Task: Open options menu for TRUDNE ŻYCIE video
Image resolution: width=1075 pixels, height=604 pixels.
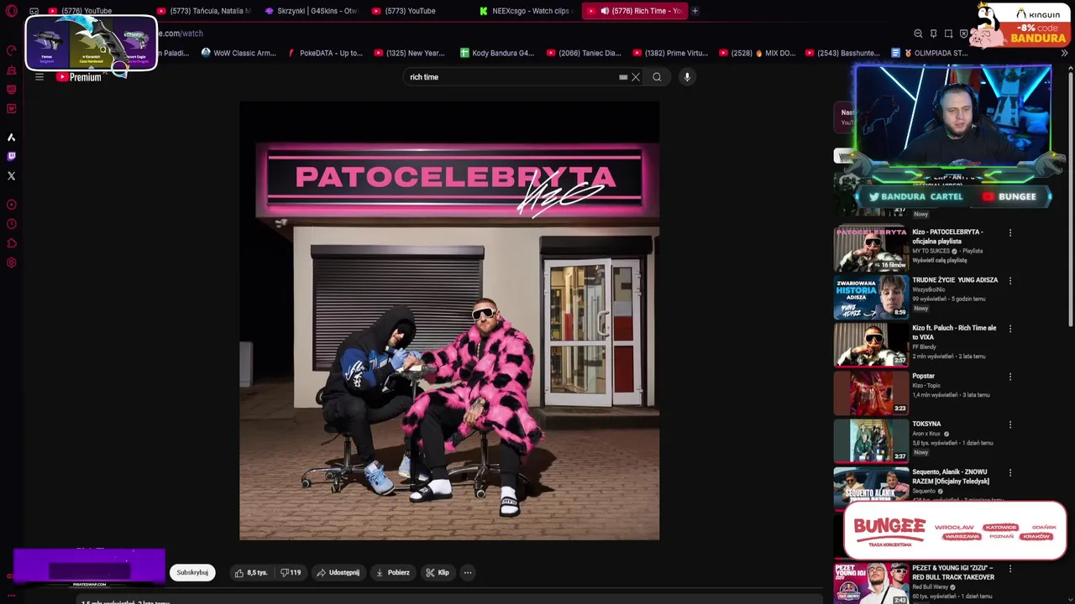Action: [1010, 280]
